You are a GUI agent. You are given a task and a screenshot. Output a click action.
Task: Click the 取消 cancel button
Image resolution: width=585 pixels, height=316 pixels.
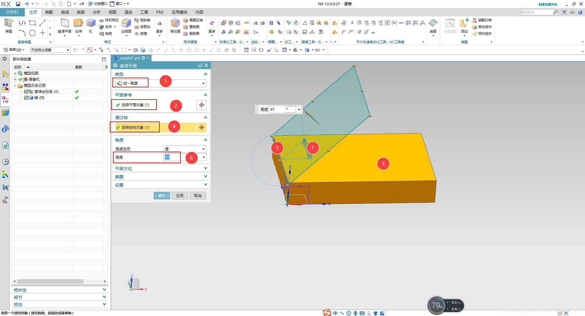click(198, 196)
